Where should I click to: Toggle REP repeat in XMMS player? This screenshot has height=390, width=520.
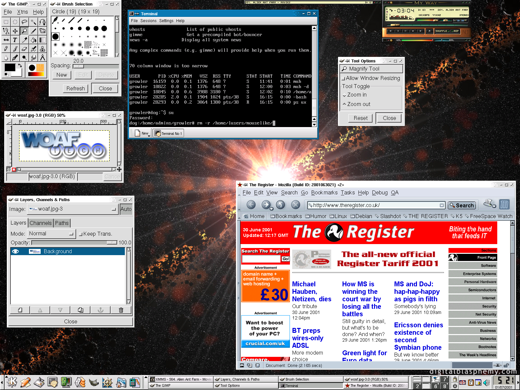point(455,31)
